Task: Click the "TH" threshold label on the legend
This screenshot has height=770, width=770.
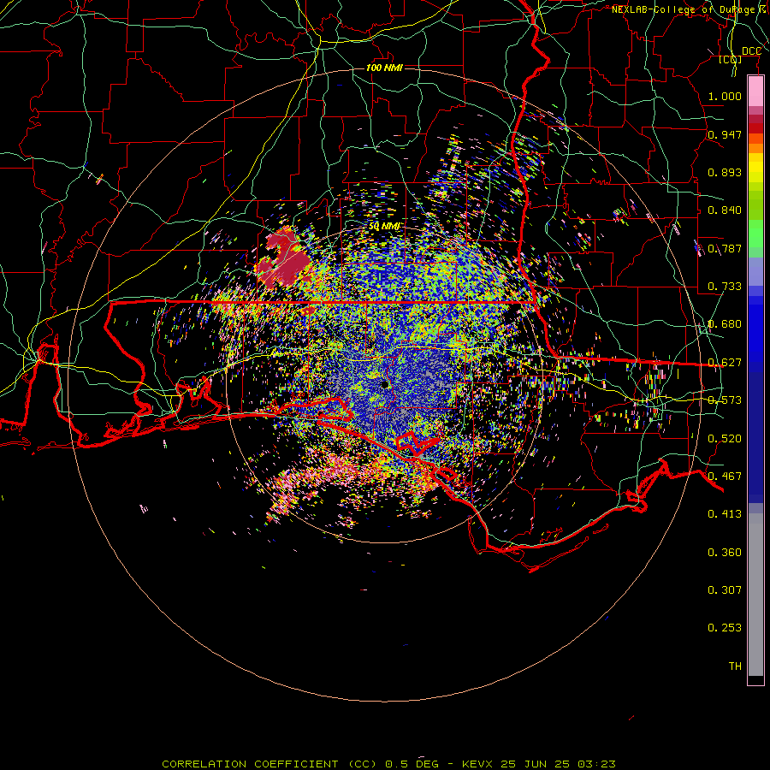Action: point(735,666)
